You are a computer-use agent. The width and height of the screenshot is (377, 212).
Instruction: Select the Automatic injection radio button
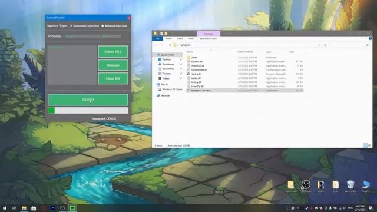pyautogui.click(x=71, y=25)
